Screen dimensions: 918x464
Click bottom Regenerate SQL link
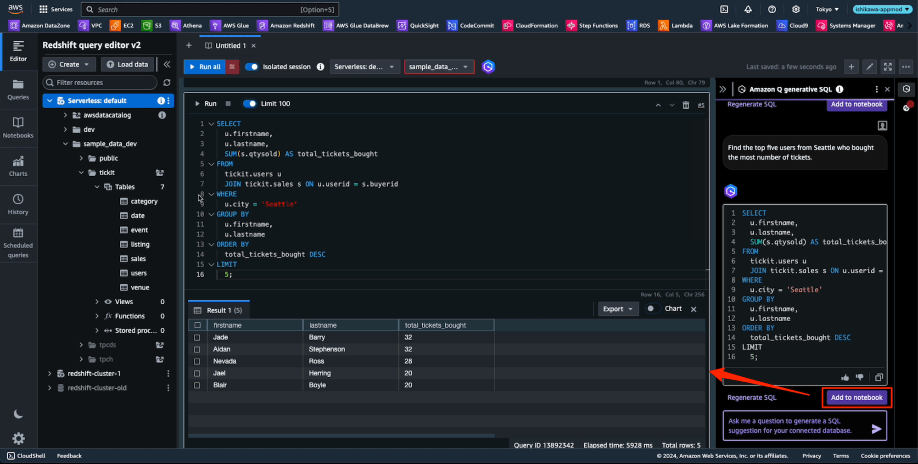click(751, 397)
